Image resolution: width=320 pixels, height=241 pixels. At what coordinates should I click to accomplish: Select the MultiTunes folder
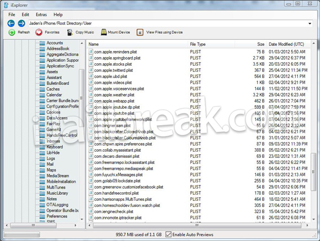56,188
